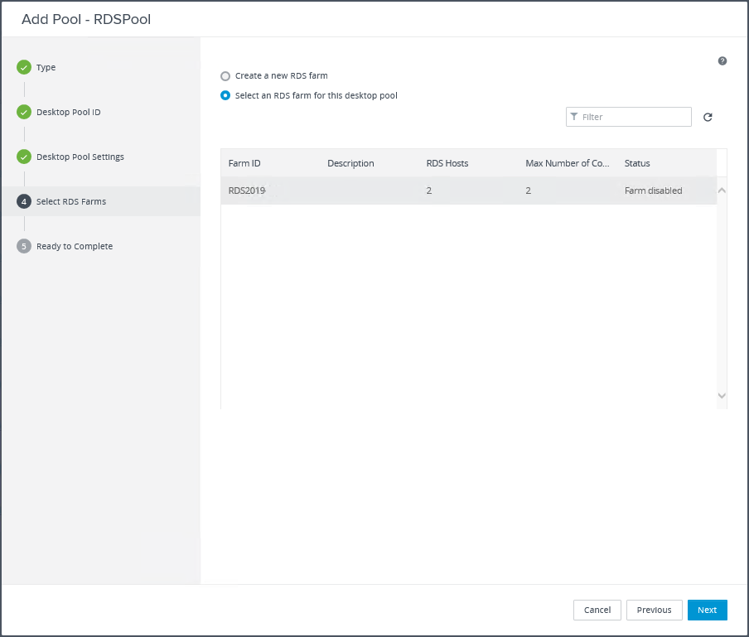Open the Desktop Pool Settings step

coord(80,157)
